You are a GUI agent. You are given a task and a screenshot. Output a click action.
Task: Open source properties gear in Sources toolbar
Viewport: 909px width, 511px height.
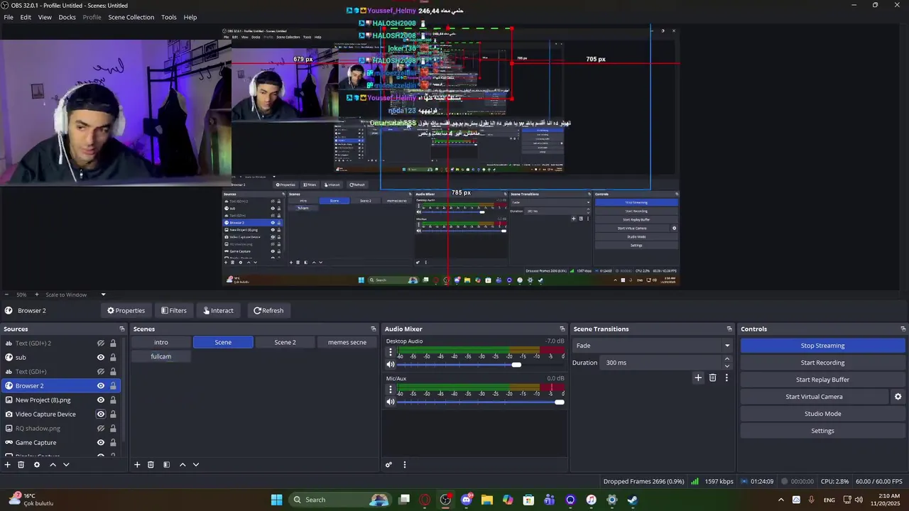37,465
